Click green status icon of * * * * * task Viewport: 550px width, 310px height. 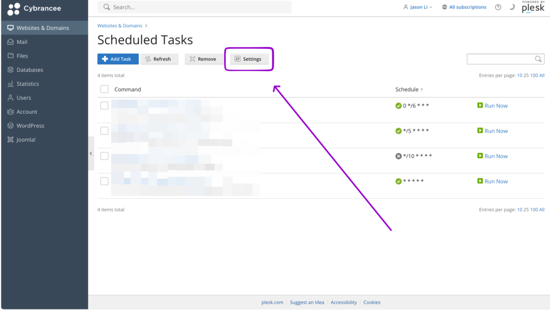click(399, 181)
